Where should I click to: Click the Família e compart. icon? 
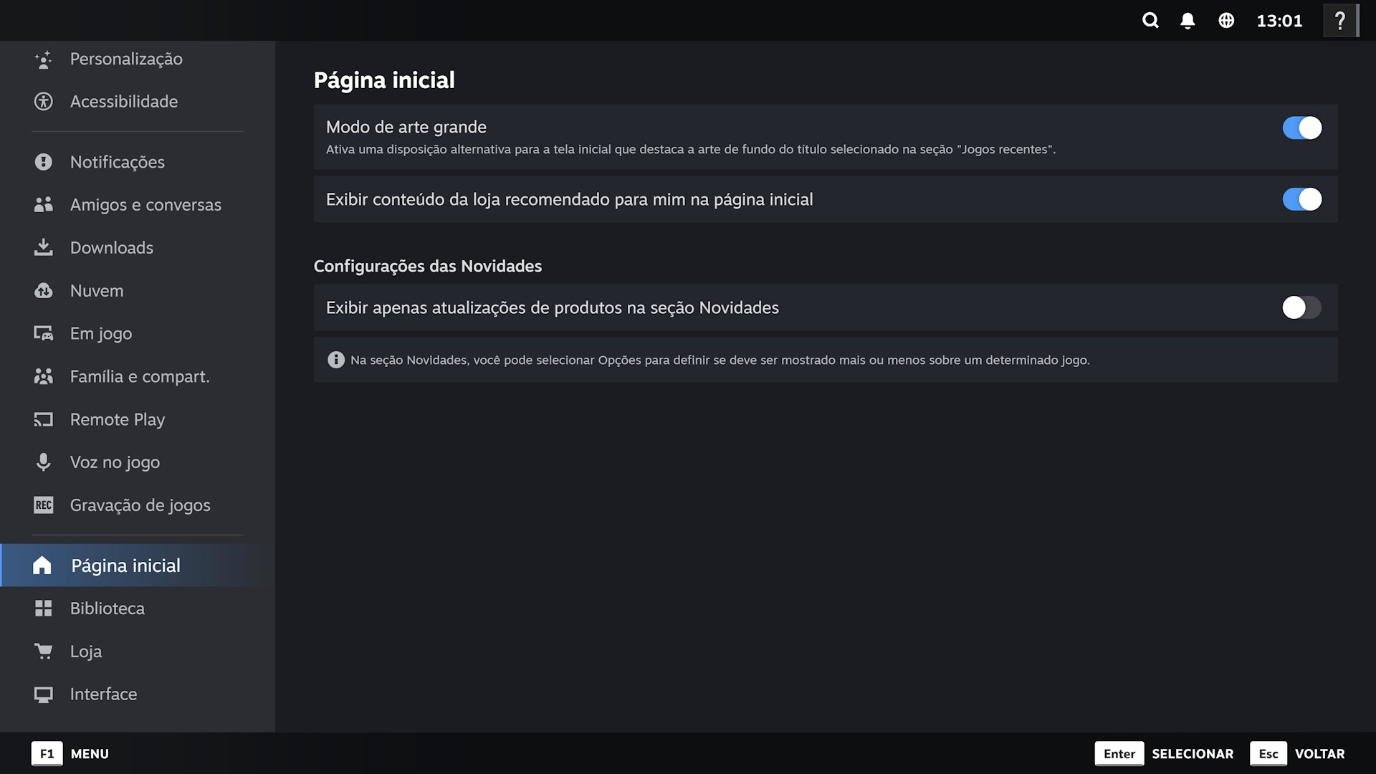43,376
